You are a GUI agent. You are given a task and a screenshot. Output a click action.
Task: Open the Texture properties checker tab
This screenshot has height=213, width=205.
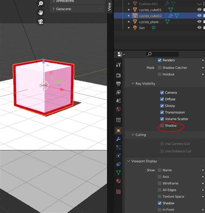coord(119,191)
